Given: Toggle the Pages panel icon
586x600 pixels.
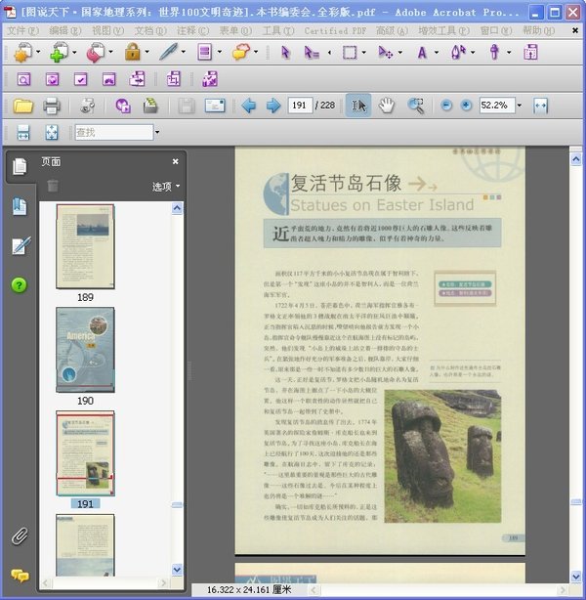Looking at the screenshot, I should (20, 167).
